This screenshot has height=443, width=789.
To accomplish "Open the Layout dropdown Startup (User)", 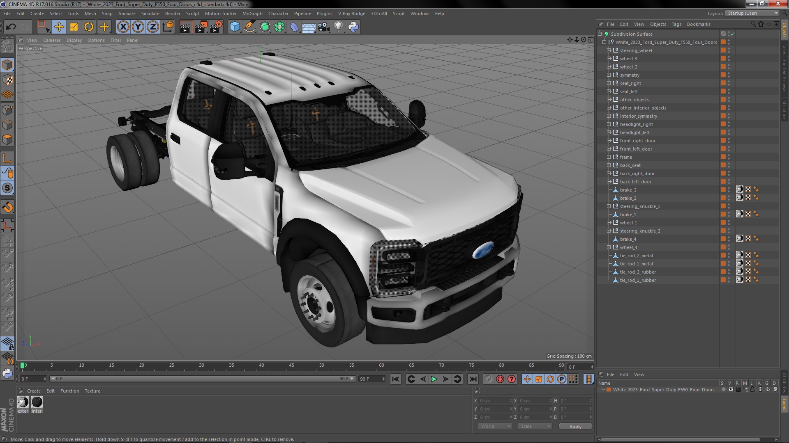I will click(x=752, y=13).
